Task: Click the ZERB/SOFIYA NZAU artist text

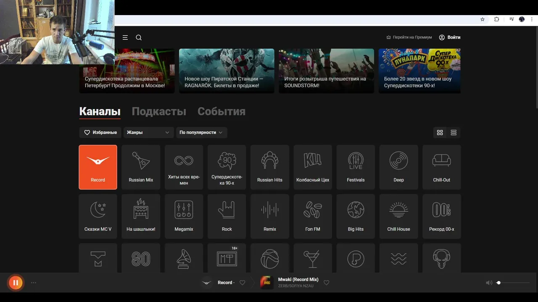Action: (296, 286)
